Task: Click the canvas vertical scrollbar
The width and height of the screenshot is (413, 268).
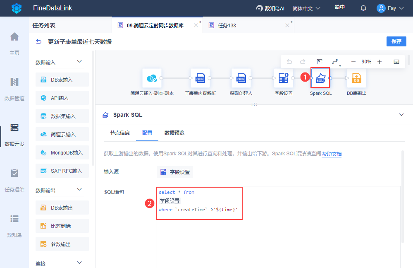Action: (409, 60)
